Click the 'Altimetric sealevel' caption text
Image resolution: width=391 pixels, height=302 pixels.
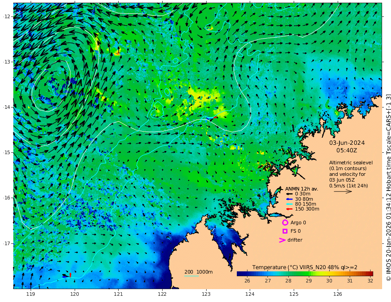coord(351,163)
